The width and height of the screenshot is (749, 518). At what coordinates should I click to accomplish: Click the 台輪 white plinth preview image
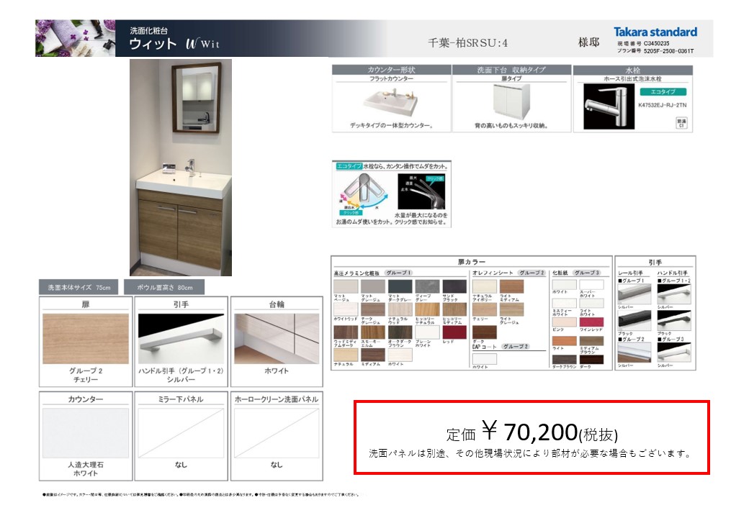(x=277, y=339)
